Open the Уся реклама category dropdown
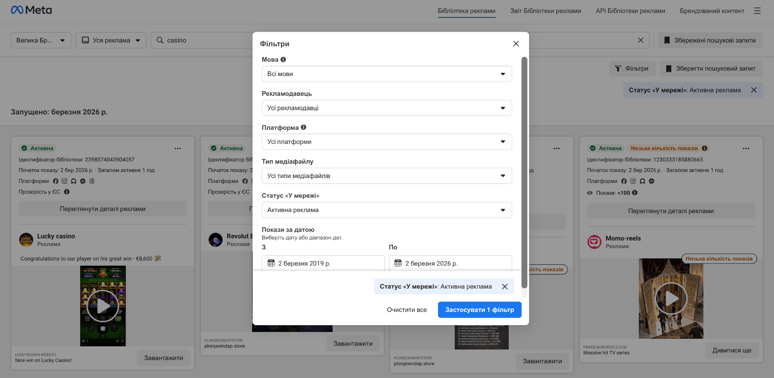Image resolution: width=774 pixels, height=378 pixels. point(111,40)
